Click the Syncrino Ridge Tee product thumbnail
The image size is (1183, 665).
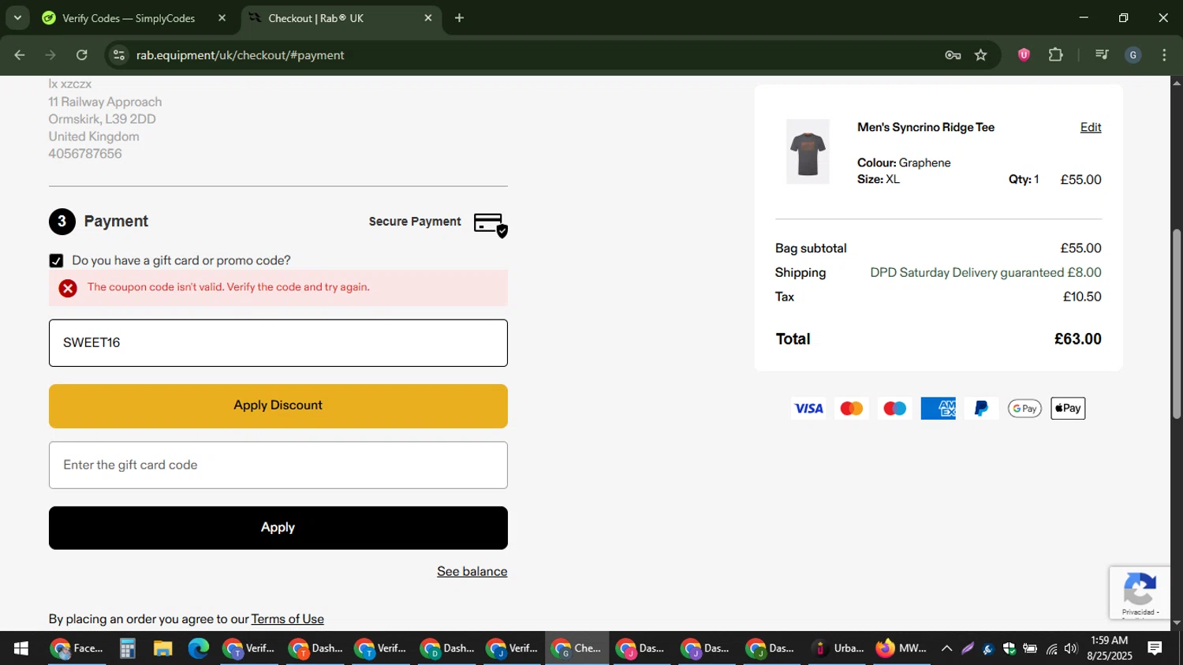[x=808, y=151]
